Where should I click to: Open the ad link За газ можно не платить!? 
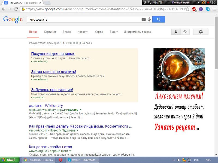[x=53, y=72]
